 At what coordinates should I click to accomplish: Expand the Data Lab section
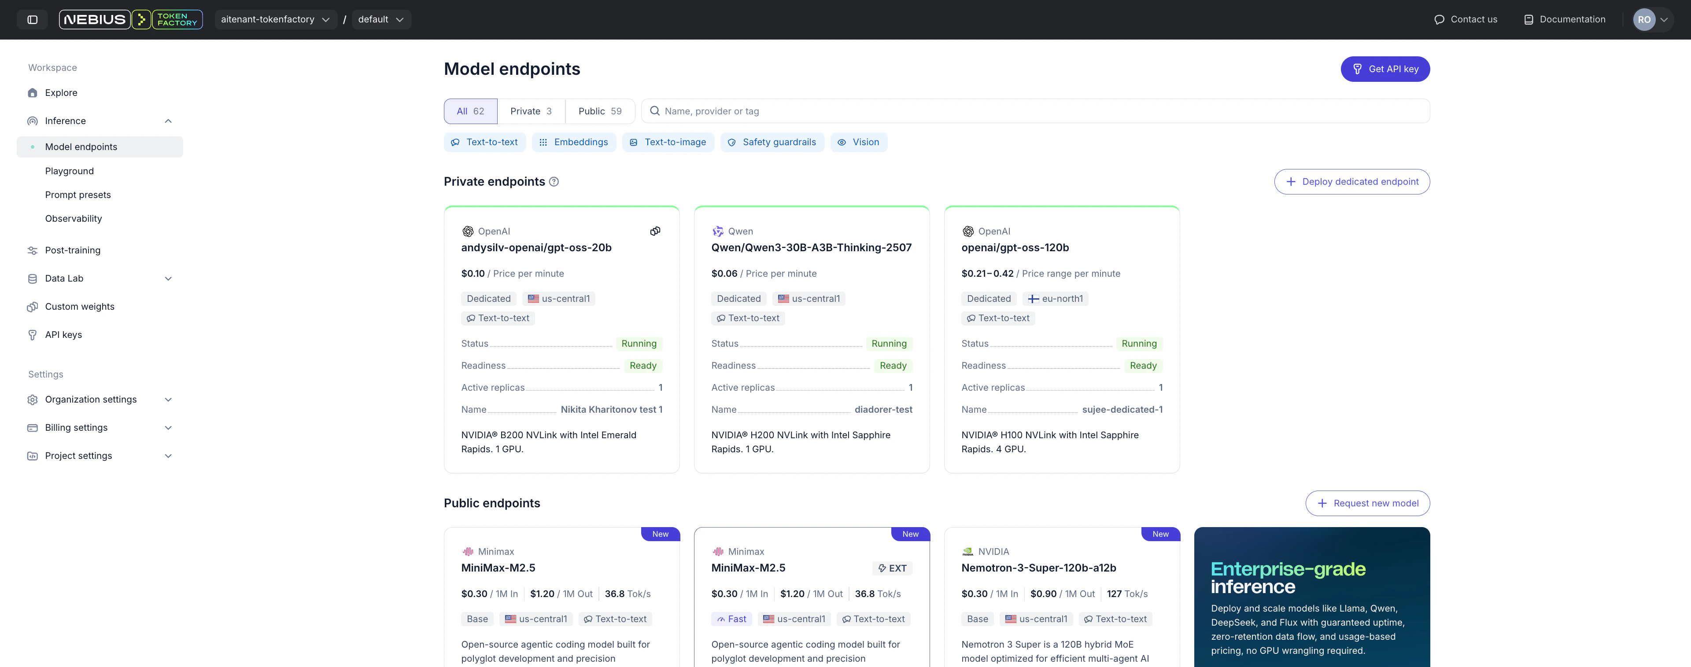pyautogui.click(x=168, y=279)
